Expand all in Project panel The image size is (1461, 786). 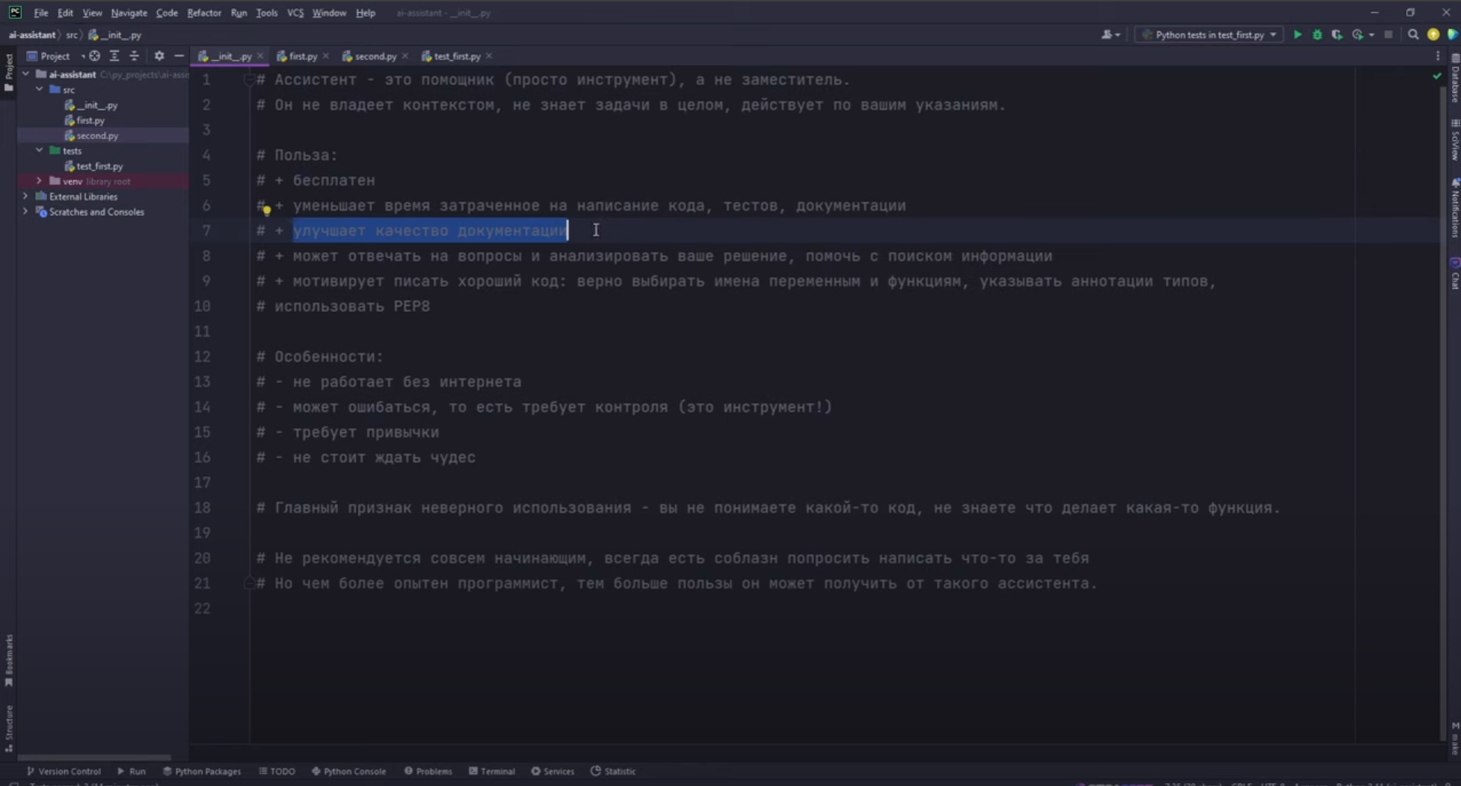114,56
